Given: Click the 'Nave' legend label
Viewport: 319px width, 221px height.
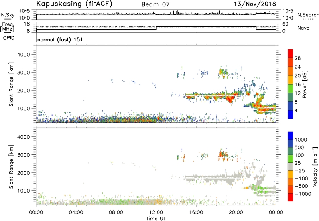Looking at the screenshot, I should pyautogui.click(x=303, y=28).
